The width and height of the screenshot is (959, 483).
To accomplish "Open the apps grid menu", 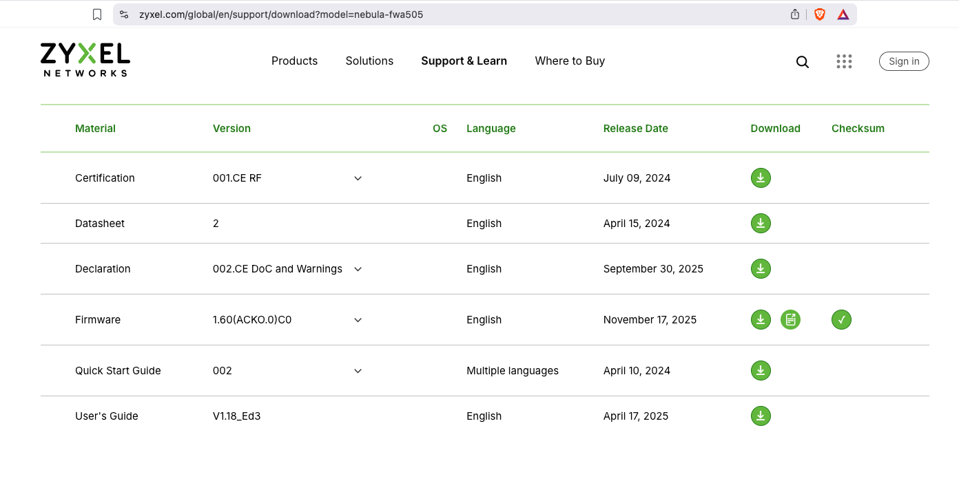I will pos(844,62).
